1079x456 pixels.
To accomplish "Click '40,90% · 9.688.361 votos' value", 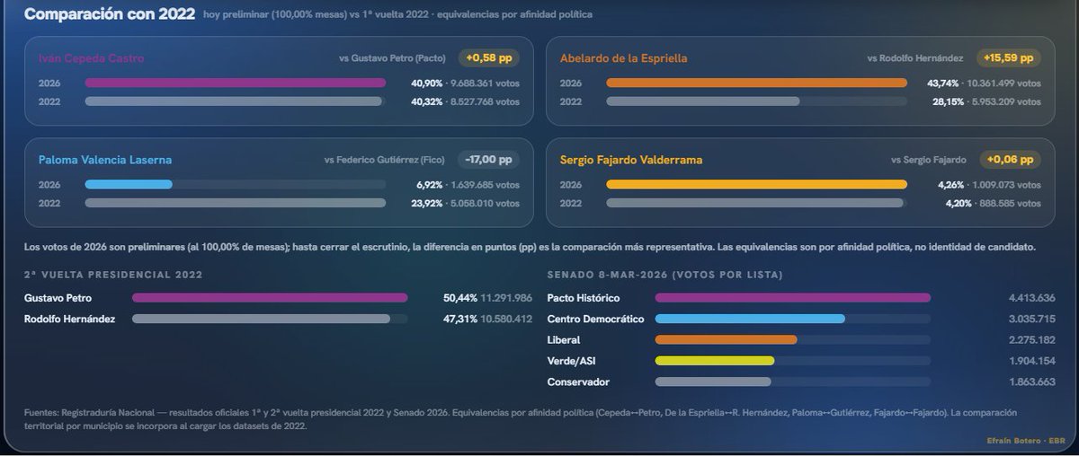I will tap(465, 83).
